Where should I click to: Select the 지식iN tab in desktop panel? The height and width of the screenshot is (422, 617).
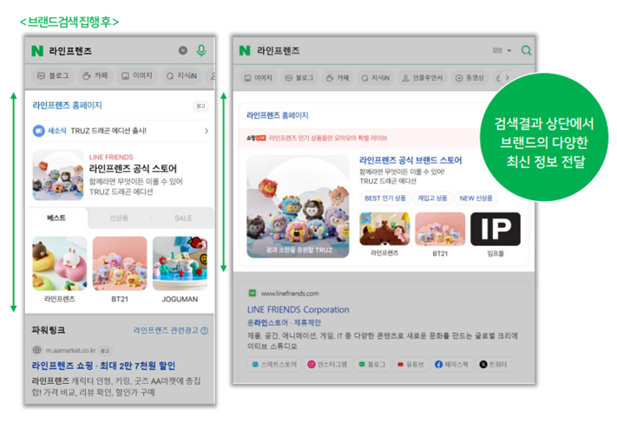coord(376,78)
